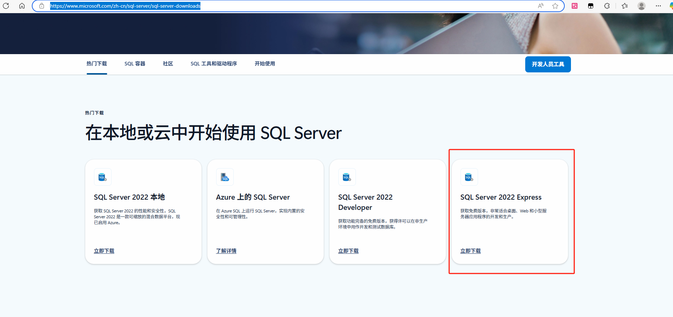Click the 开发人员工具 button

pyautogui.click(x=548, y=64)
